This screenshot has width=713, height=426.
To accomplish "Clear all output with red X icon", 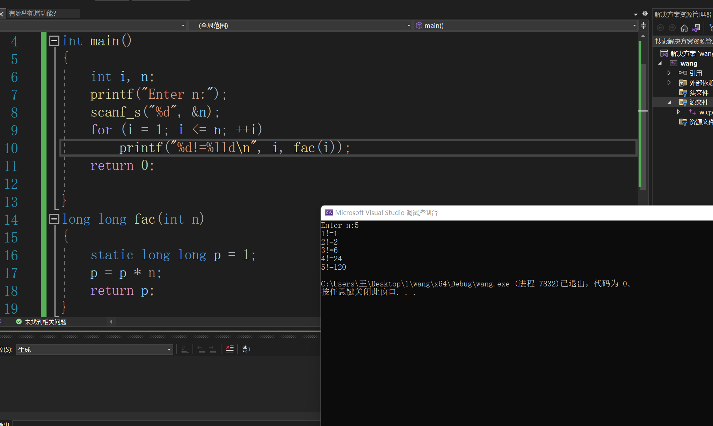I will [x=230, y=349].
